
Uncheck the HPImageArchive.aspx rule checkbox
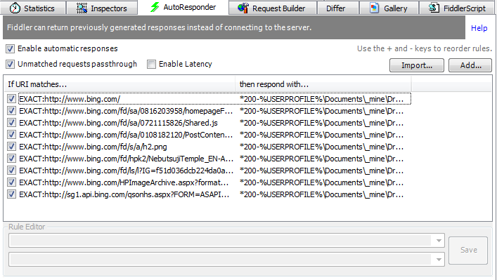(x=11, y=182)
